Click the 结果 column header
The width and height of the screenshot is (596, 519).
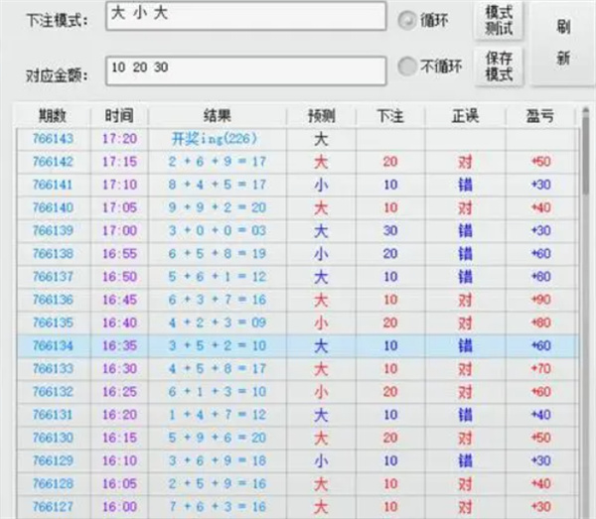click(217, 116)
